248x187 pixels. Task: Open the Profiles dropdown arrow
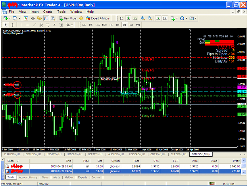(x=19, y=18)
